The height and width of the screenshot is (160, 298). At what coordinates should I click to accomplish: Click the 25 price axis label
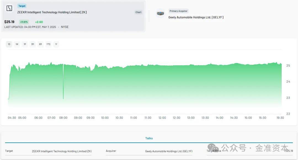point(288,66)
